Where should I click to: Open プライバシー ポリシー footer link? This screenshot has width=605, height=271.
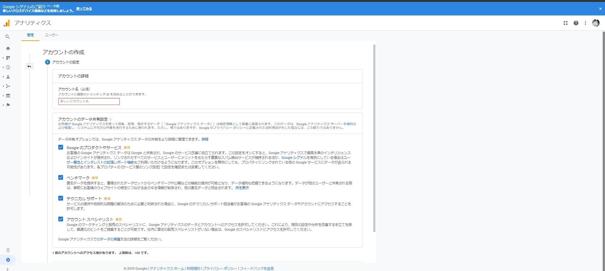(220, 268)
